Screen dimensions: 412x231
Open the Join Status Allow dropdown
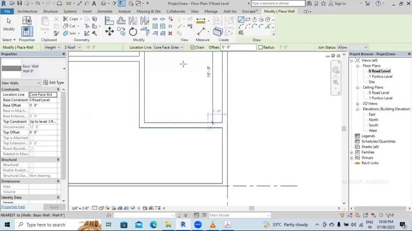(x=352, y=47)
